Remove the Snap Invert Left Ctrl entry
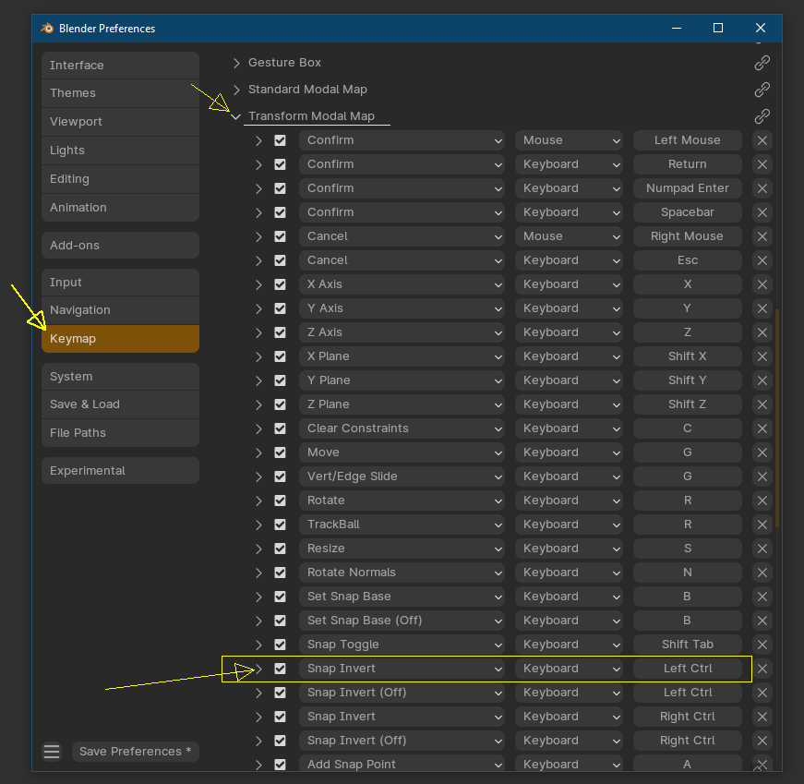 coord(762,669)
